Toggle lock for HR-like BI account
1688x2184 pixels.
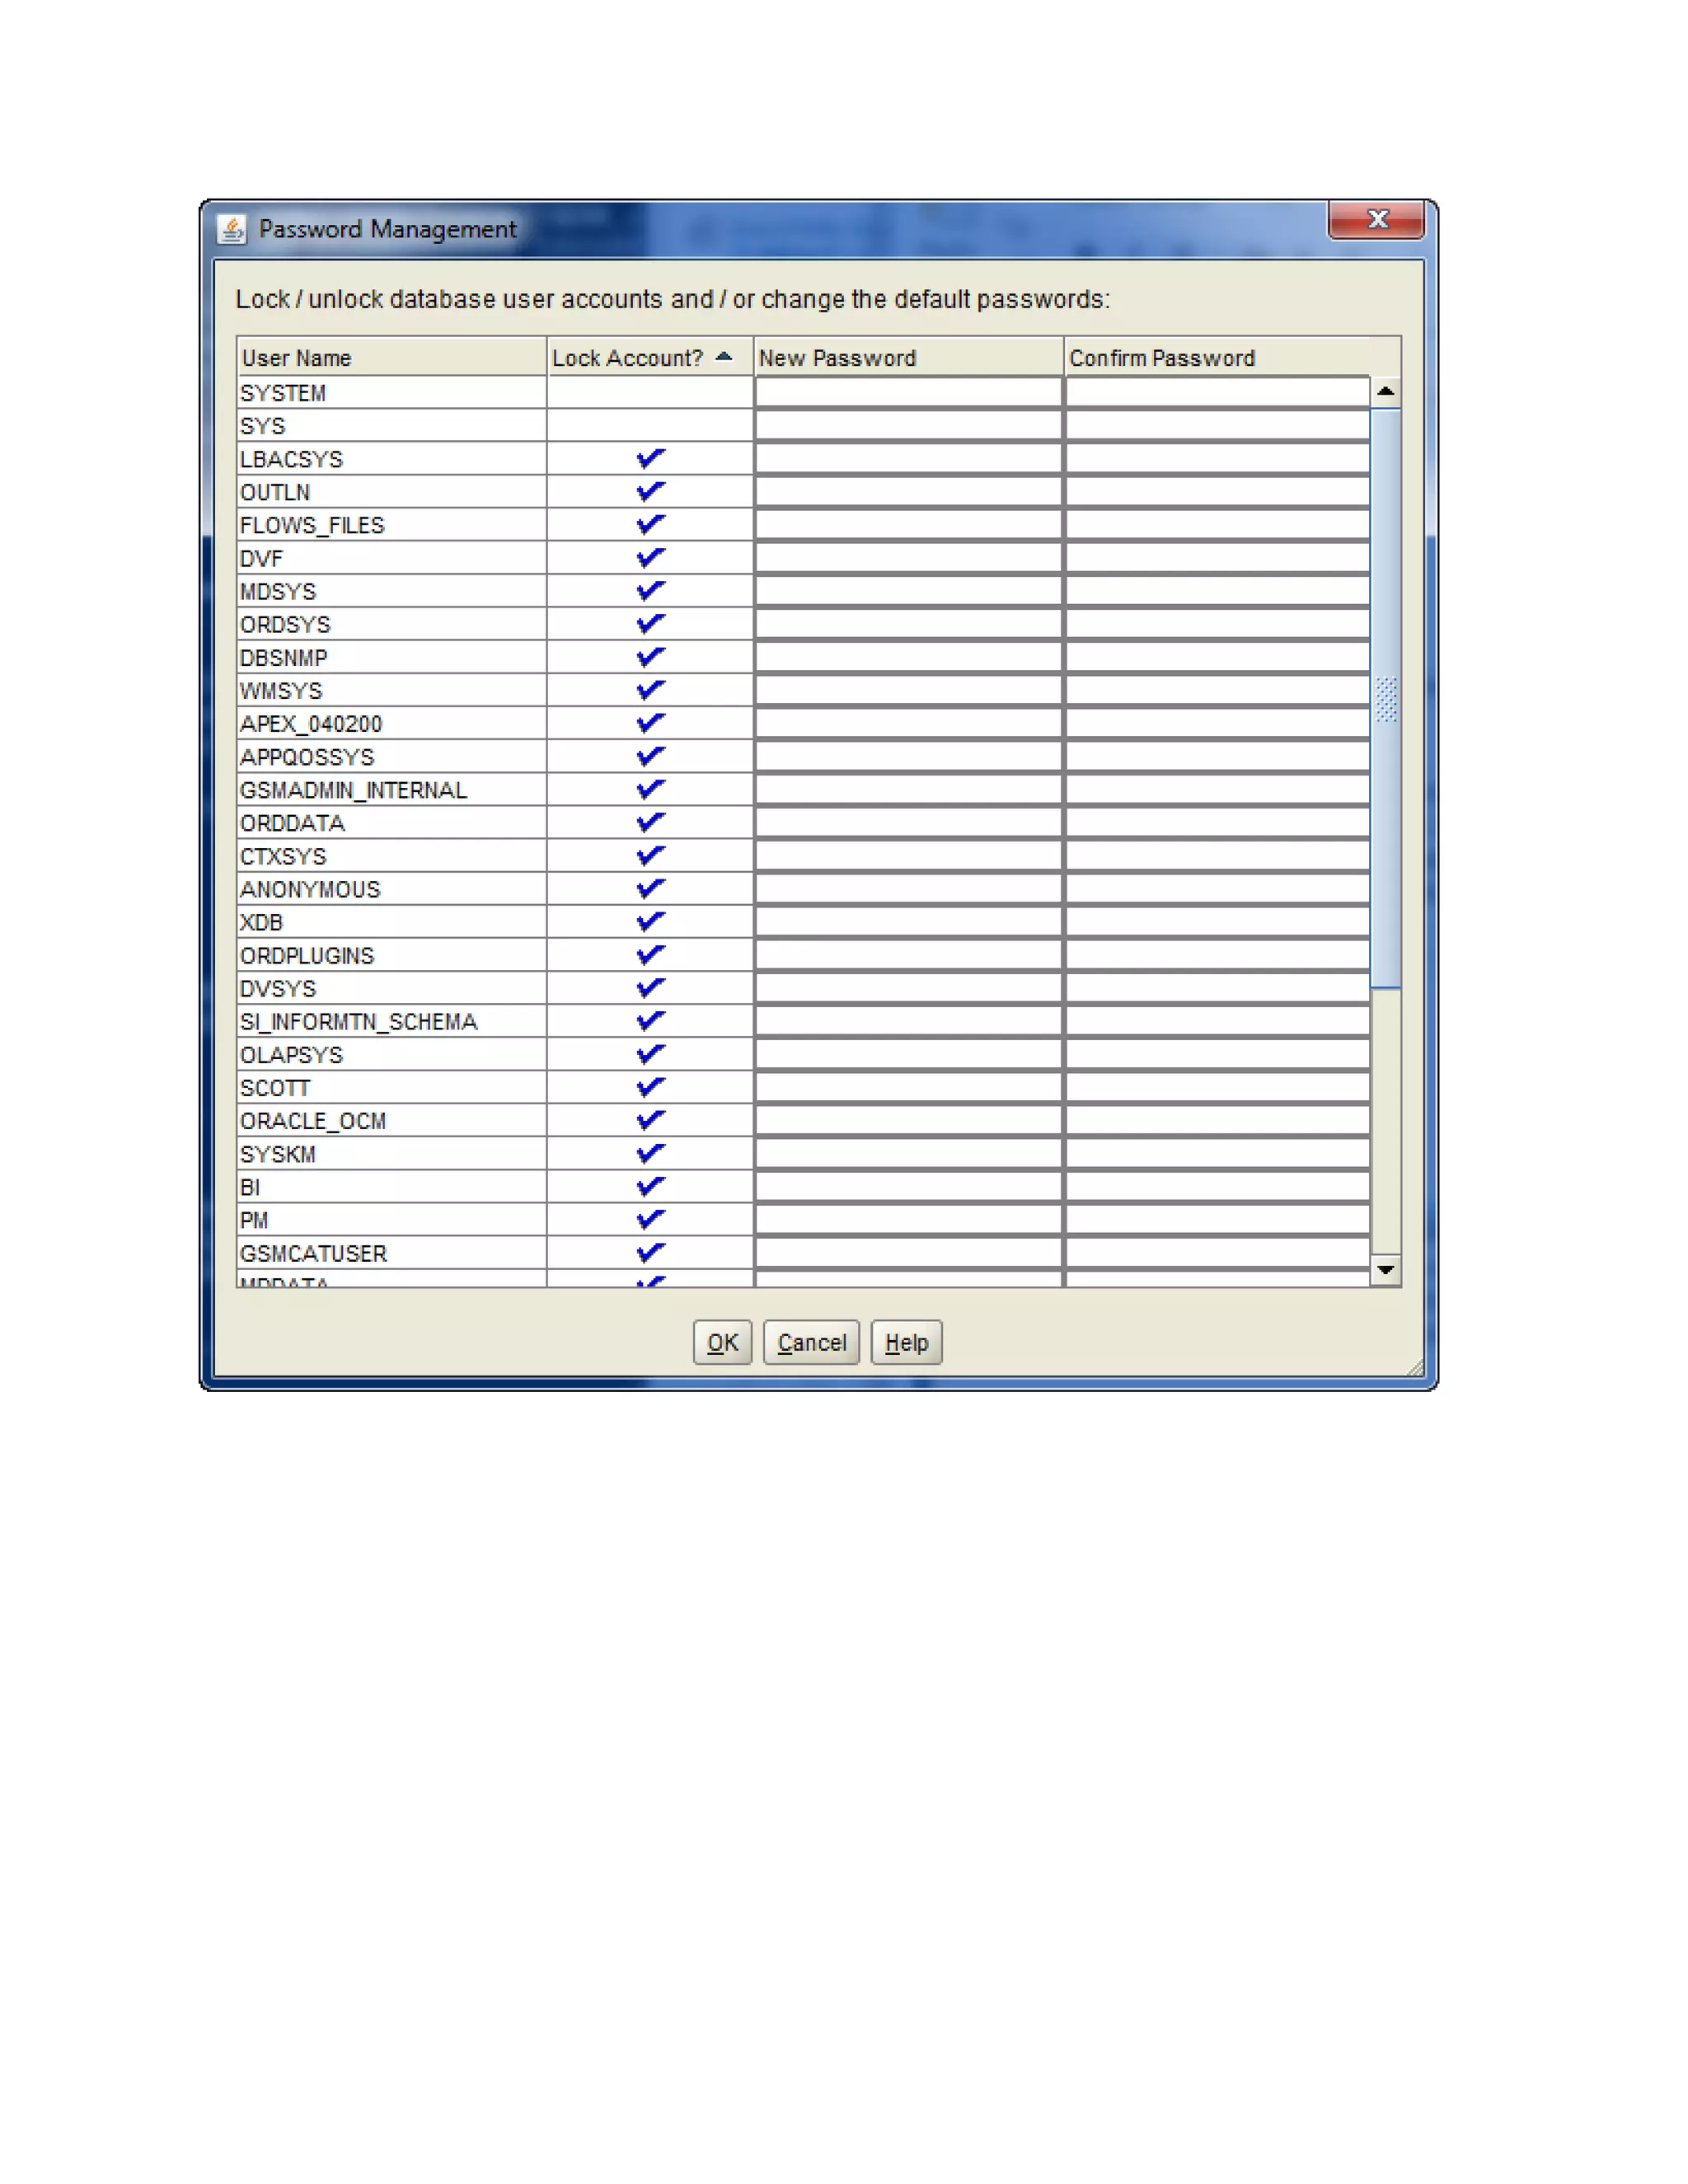[650, 1187]
